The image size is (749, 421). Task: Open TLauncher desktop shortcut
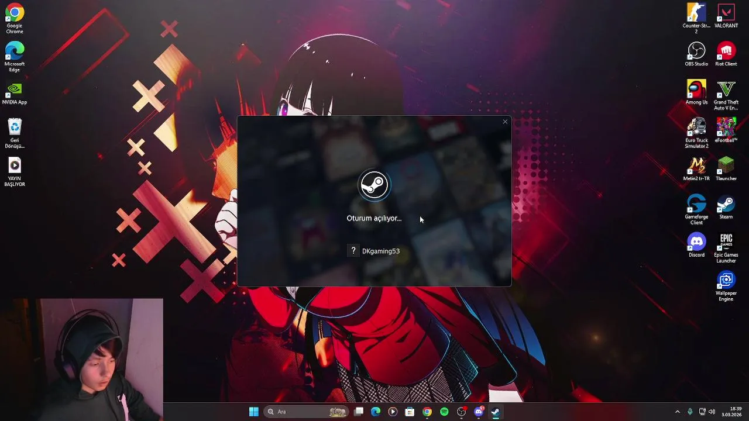click(726, 169)
